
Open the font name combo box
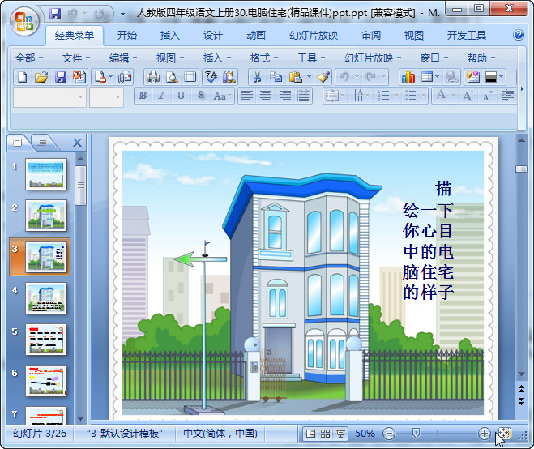(49, 96)
